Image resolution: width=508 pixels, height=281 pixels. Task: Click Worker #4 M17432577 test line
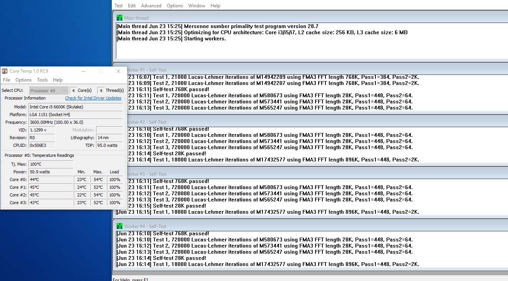[x=268, y=264]
